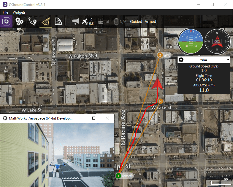233x187 pixels.
Task: Show vehicle messages via megaphone icon
Action: point(75,22)
